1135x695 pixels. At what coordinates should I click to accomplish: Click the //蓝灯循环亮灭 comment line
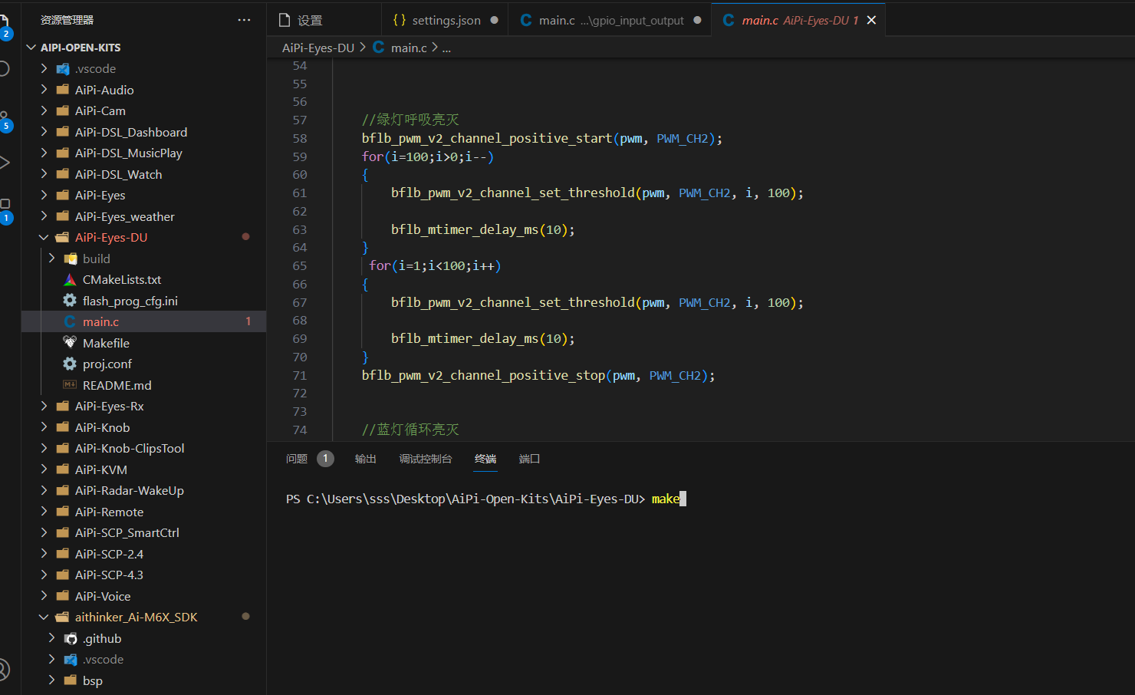pyautogui.click(x=410, y=430)
